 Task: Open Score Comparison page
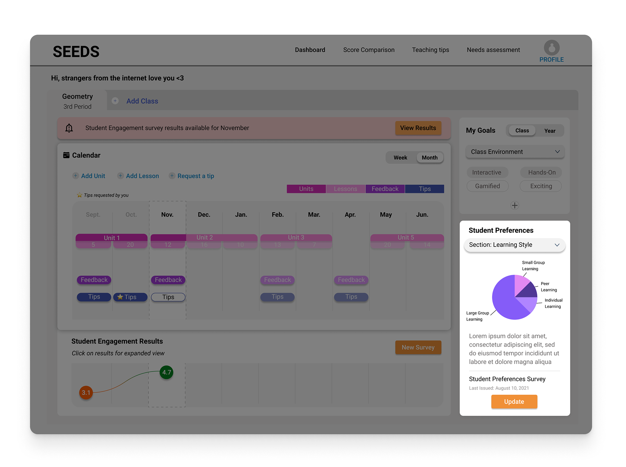369,50
